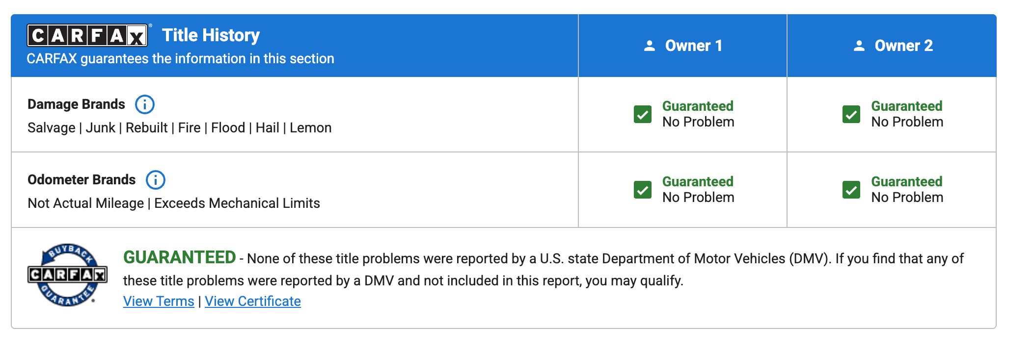Click the CARFAX logo in header
The image size is (1034, 352).
pos(87,35)
